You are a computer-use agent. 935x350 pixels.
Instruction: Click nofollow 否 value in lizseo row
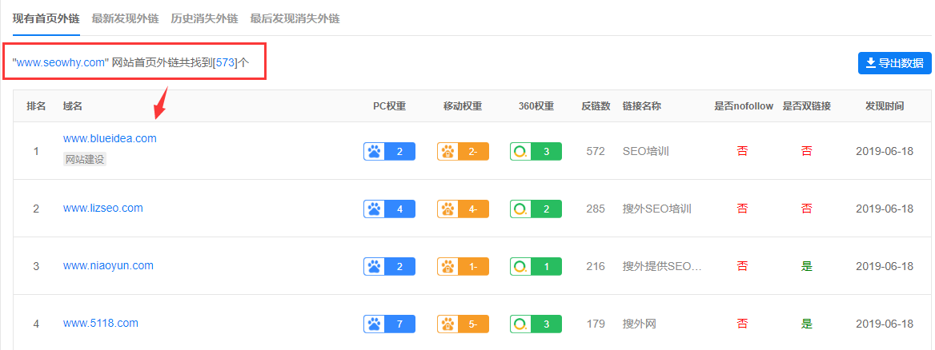pos(742,209)
